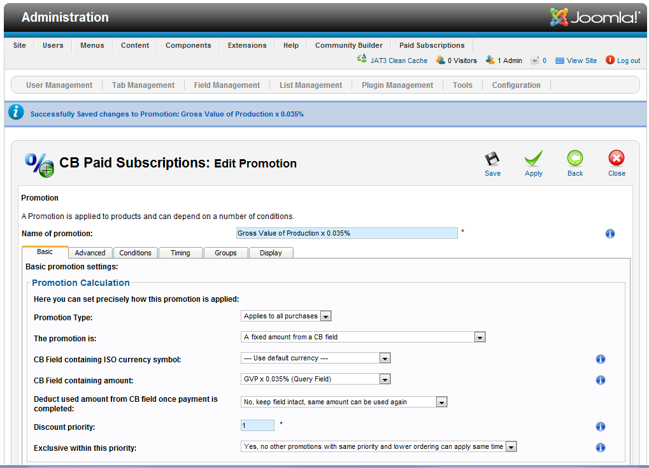Open the Deduct used amount dropdown

coord(344,402)
